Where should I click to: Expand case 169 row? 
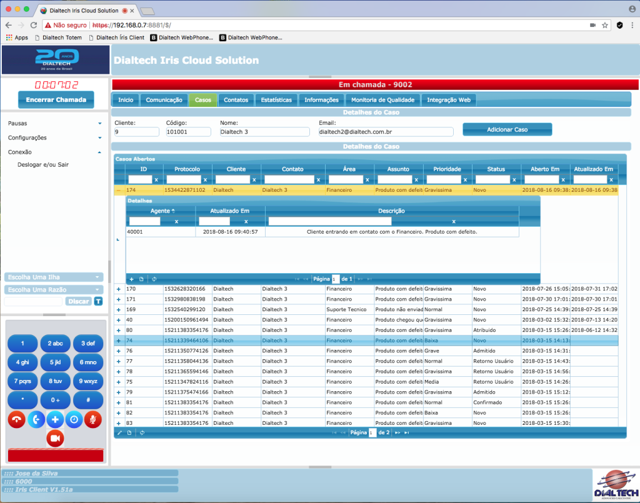pyautogui.click(x=119, y=310)
